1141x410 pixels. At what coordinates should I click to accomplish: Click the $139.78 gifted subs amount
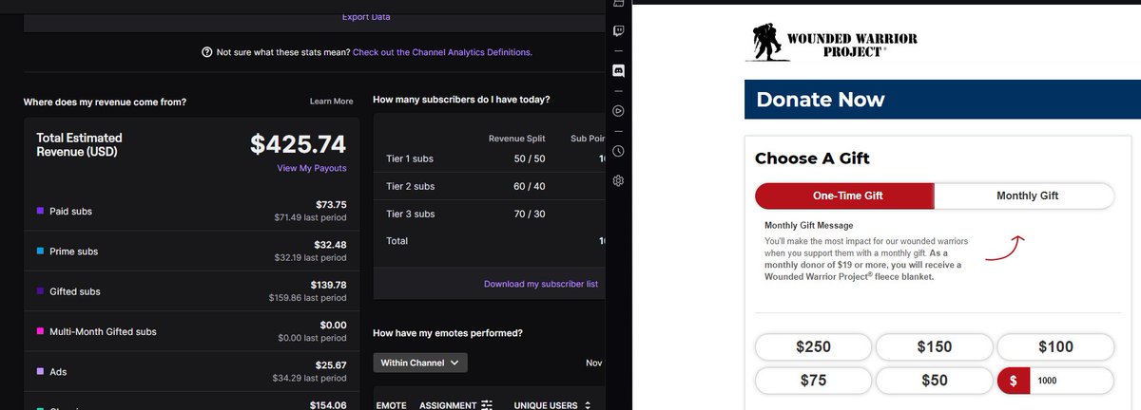point(328,285)
